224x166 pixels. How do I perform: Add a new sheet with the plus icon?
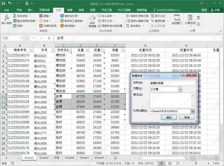[115, 158]
